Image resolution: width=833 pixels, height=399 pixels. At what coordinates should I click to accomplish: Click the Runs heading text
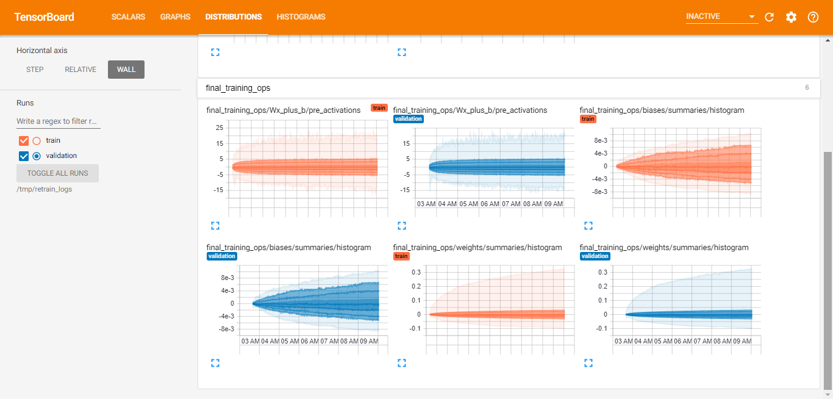25,103
